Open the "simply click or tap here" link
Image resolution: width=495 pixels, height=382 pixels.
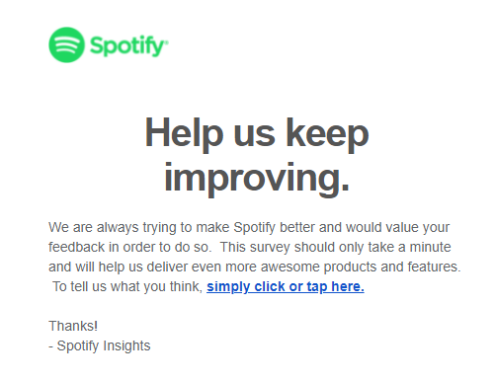(x=286, y=286)
